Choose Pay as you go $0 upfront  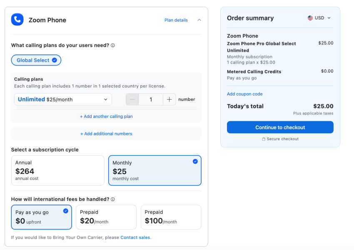coord(42,217)
